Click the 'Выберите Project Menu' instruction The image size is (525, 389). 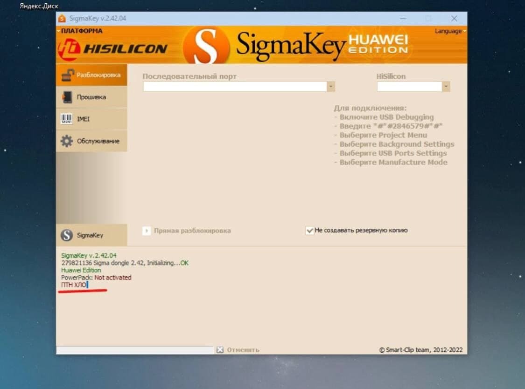pos(381,135)
